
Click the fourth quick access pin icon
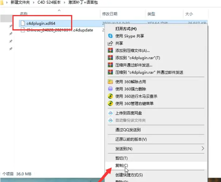tap(11, 49)
